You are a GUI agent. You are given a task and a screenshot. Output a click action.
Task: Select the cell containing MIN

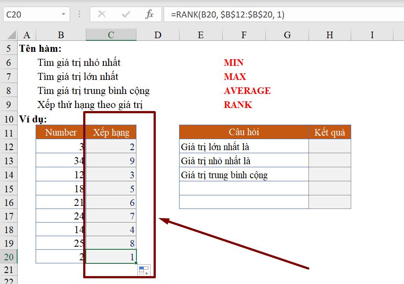point(233,62)
